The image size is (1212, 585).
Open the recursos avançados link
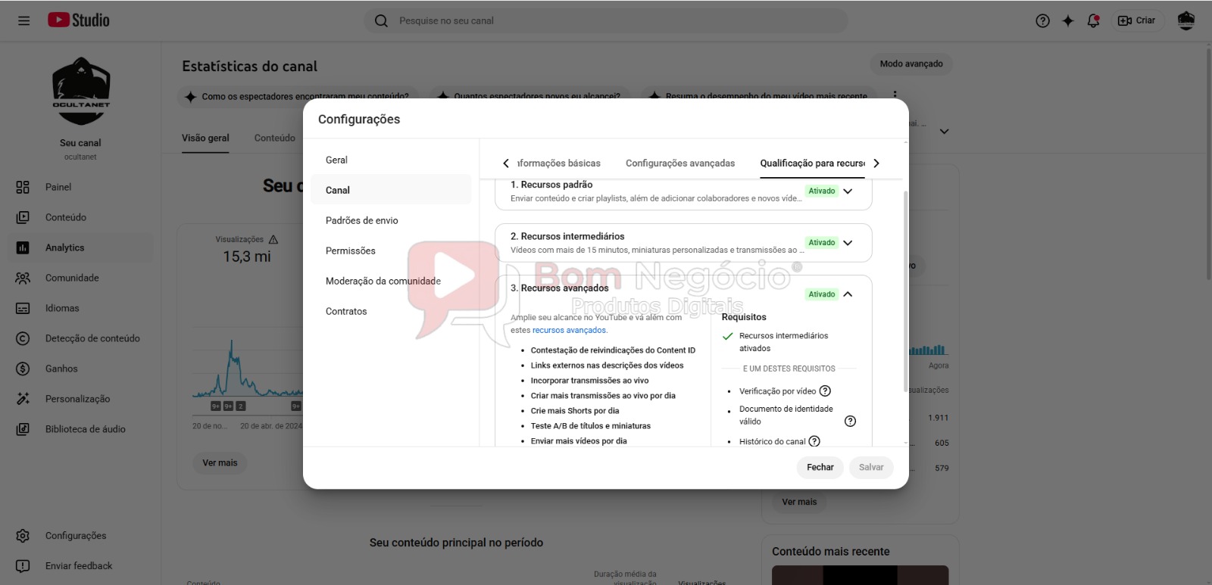(x=570, y=330)
